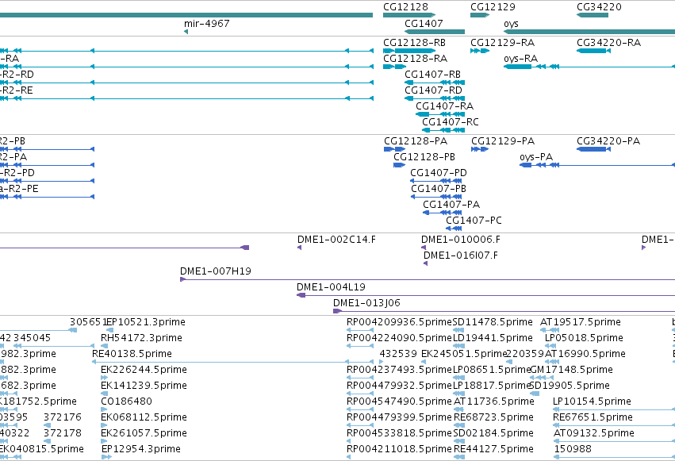This screenshot has height=461, width=675.
Task: Select BAC clone DME1-007H19
Action: tap(215, 271)
